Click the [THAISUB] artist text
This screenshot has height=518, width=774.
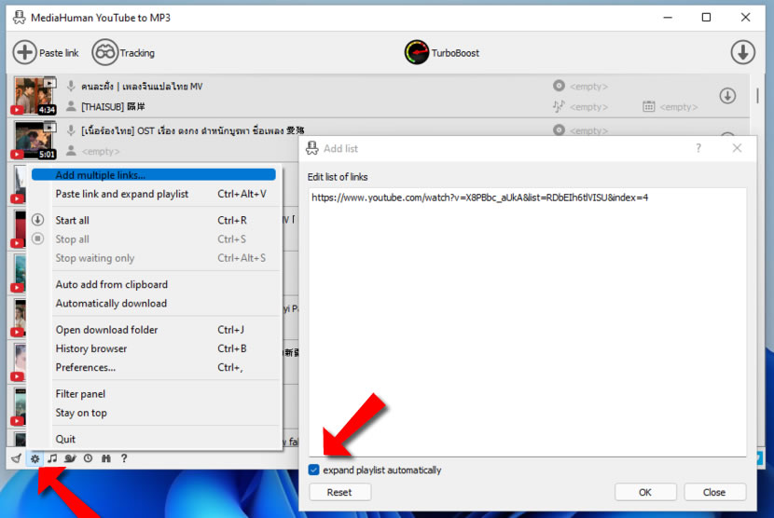[113, 106]
